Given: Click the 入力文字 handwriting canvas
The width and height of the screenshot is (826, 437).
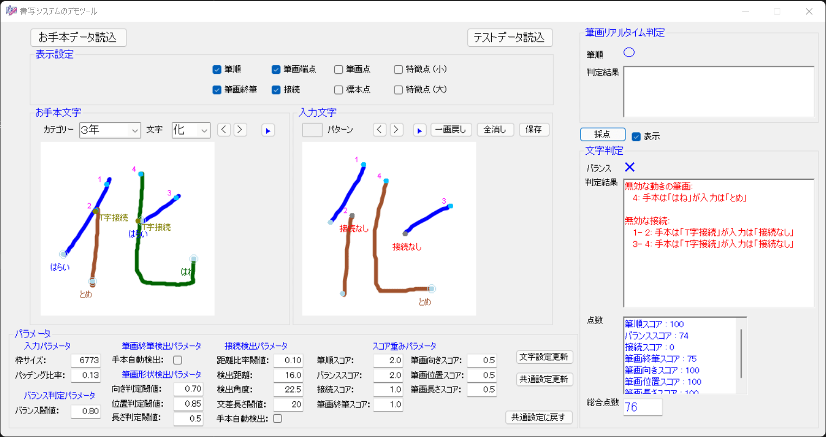Looking at the screenshot, I should (389, 229).
